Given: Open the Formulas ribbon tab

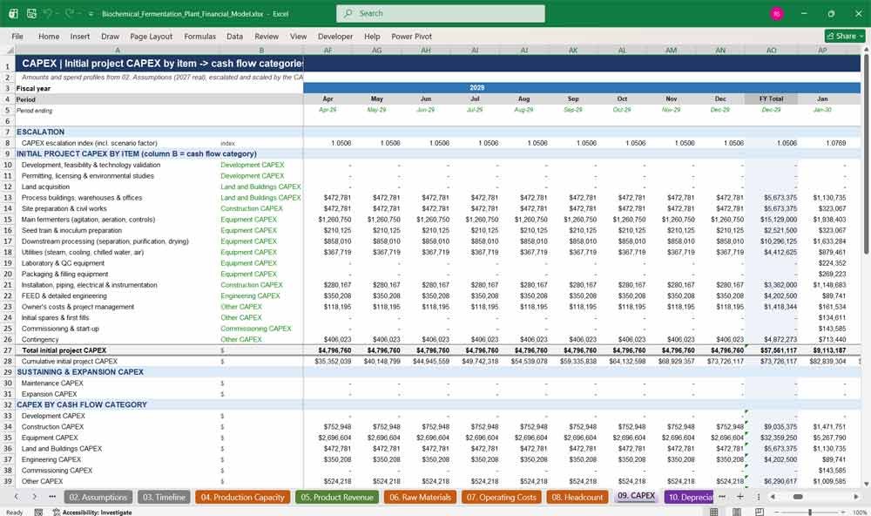Looking at the screenshot, I should click(x=200, y=36).
